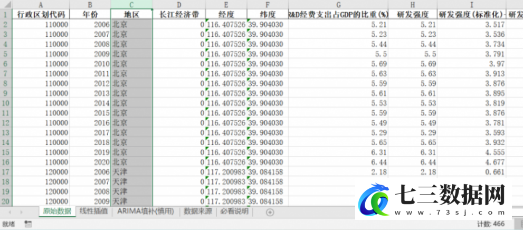Click the previous sheet navigation arrow
Screen dimensions: 523x231
[x=9, y=212]
